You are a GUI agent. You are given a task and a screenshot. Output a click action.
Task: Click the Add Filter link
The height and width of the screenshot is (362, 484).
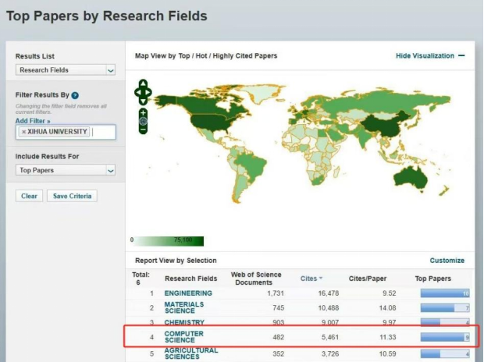32,121
